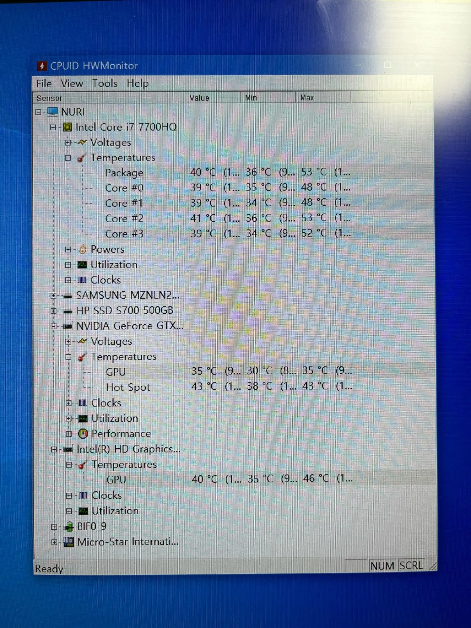471x628 pixels.
Task: Click the Min column header
Action: coord(268,97)
